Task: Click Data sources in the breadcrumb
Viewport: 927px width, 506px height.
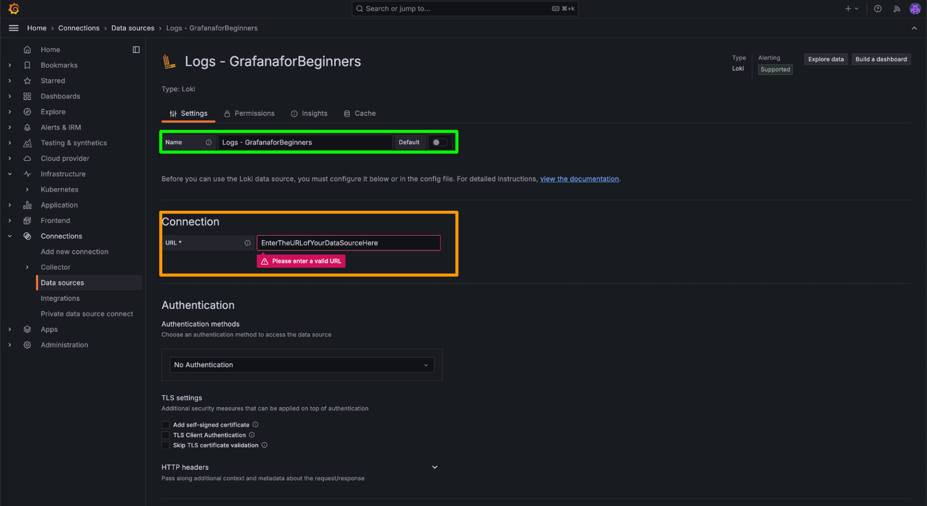Action: click(x=133, y=28)
